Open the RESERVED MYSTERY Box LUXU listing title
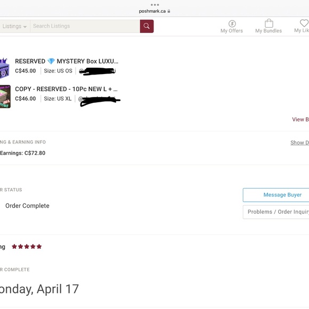The image size is (309, 309). pyautogui.click(x=67, y=61)
